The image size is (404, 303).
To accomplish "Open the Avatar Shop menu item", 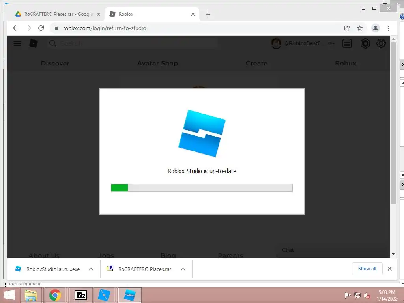I will coord(157,63).
